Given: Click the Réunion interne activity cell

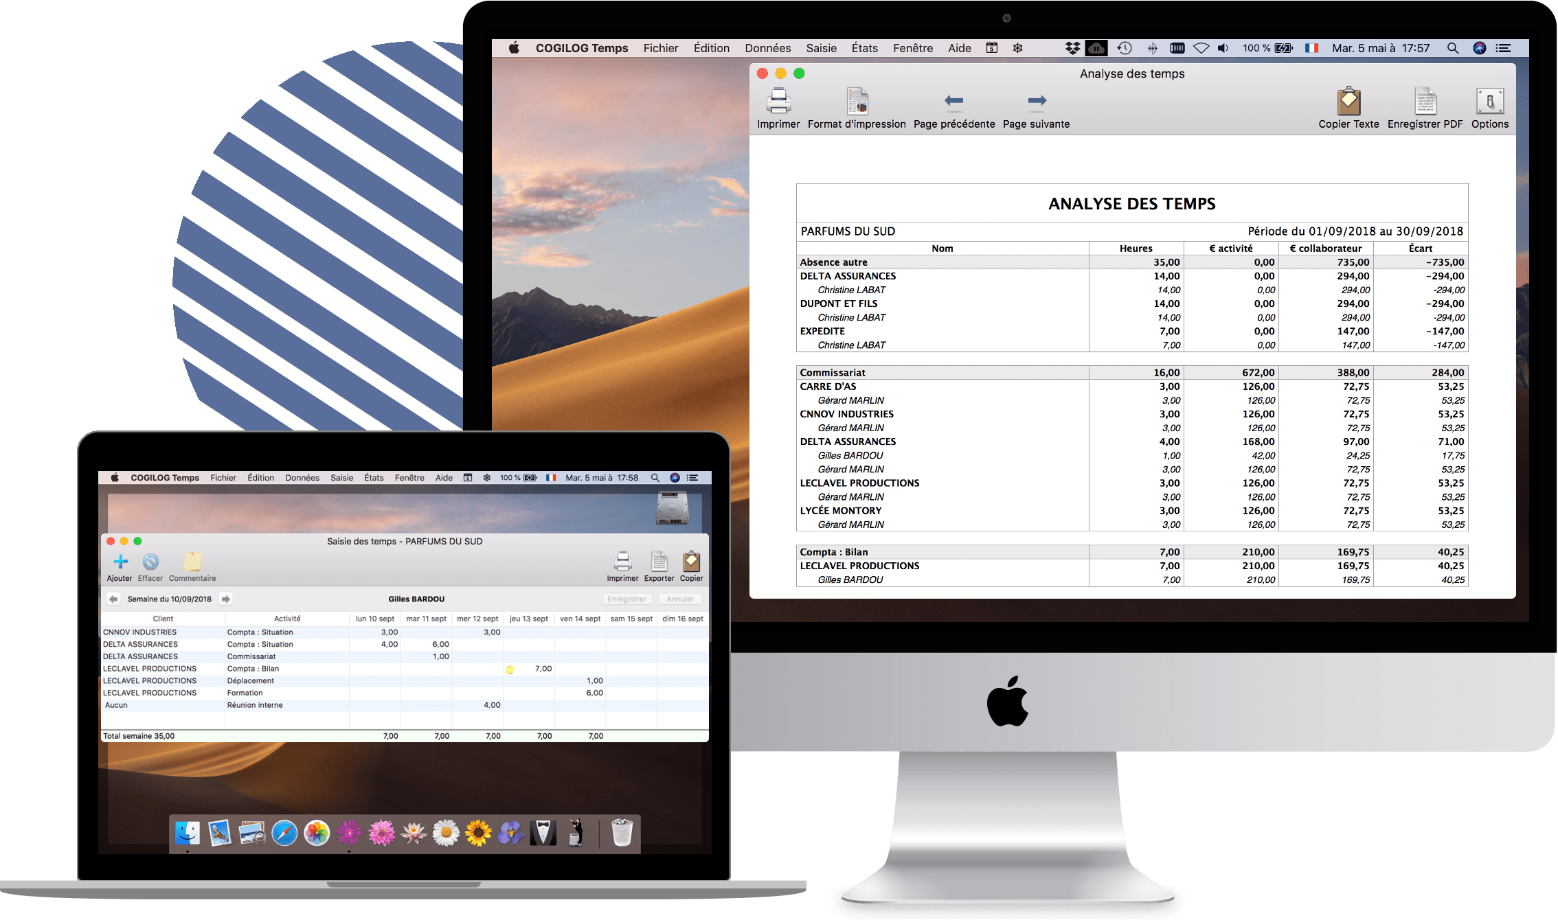Looking at the screenshot, I should [x=286, y=705].
